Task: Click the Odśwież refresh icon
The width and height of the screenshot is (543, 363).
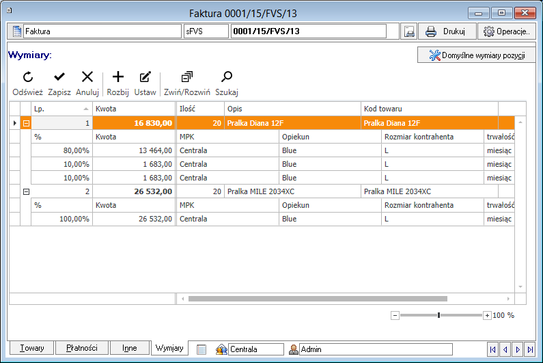Action: (x=28, y=77)
